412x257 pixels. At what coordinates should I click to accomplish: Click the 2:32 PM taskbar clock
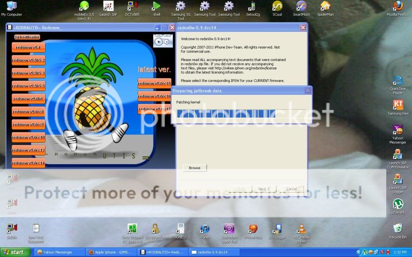(x=400, y=252)
